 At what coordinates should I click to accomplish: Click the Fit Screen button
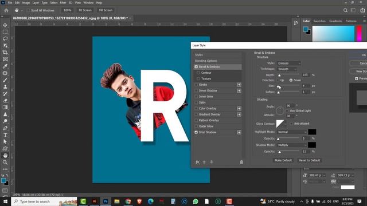coord(85,10)
